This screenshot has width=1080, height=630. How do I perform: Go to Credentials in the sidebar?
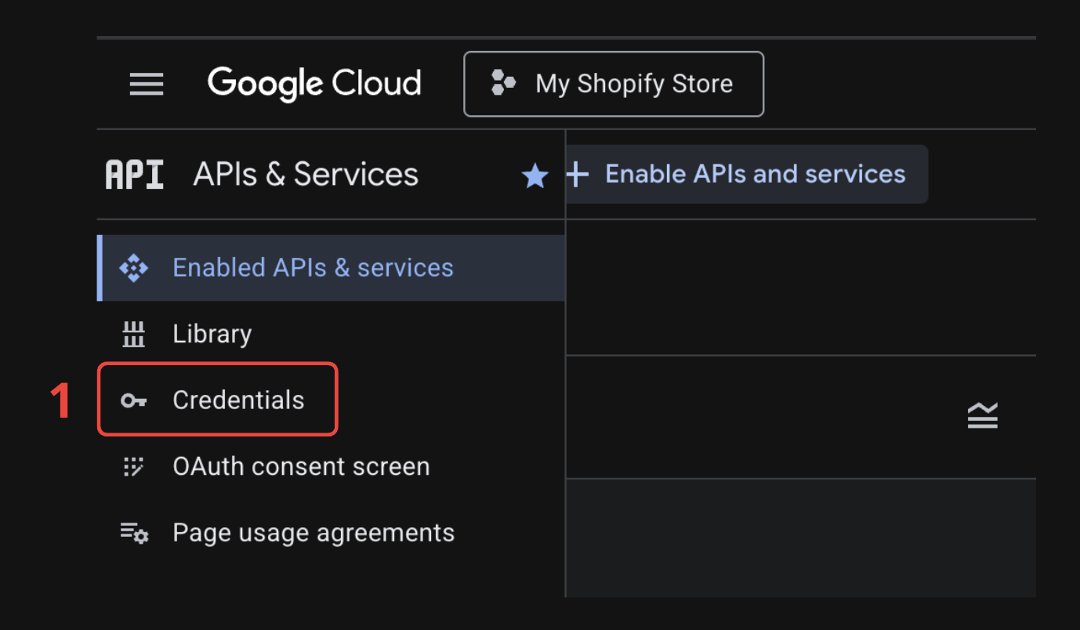pos(238,400)
